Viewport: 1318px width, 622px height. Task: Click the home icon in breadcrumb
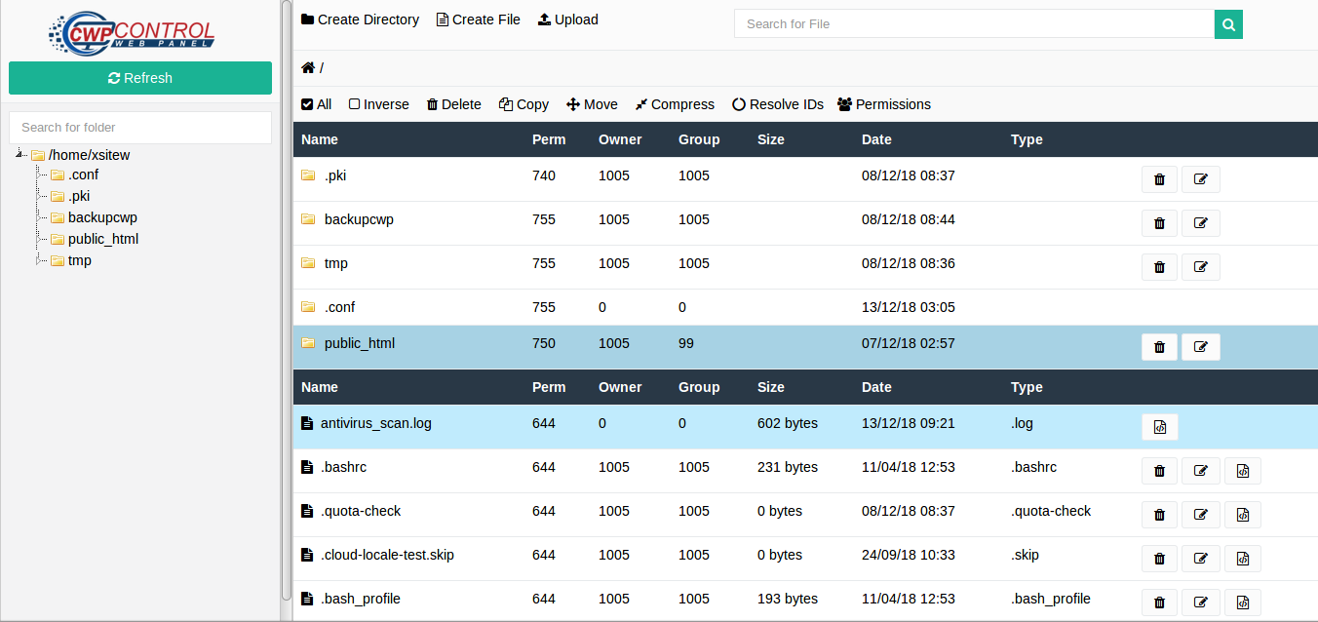(308, 67)
